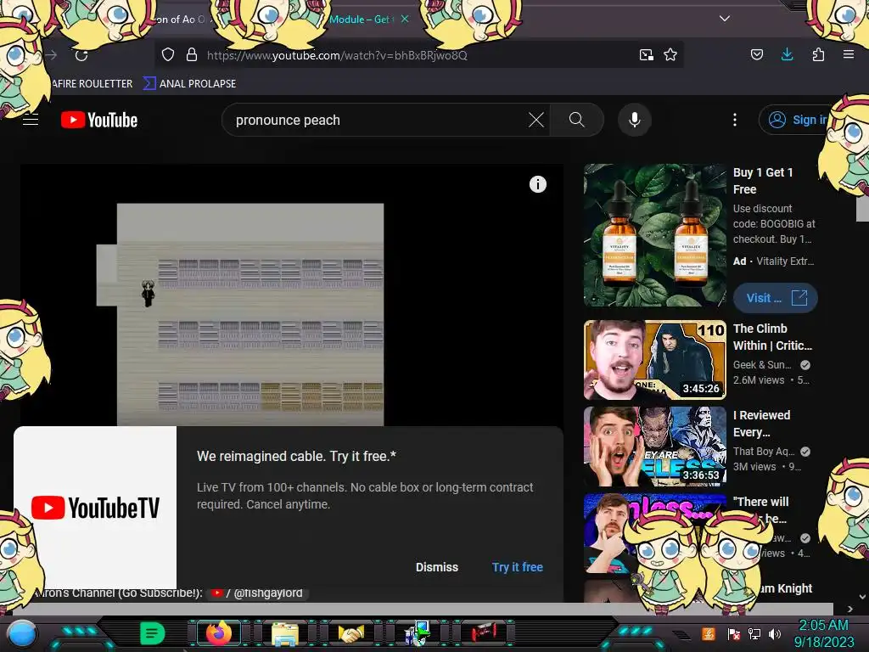
Task: Open the Buy 1 Get 1 Free ad thumbnail
Action: 654,235
